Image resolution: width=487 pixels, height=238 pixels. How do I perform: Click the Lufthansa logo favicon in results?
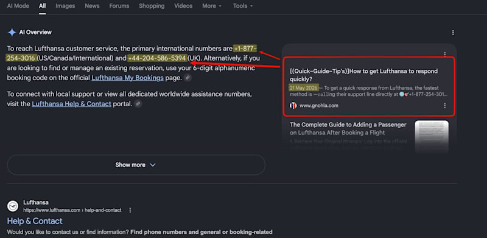13,206
